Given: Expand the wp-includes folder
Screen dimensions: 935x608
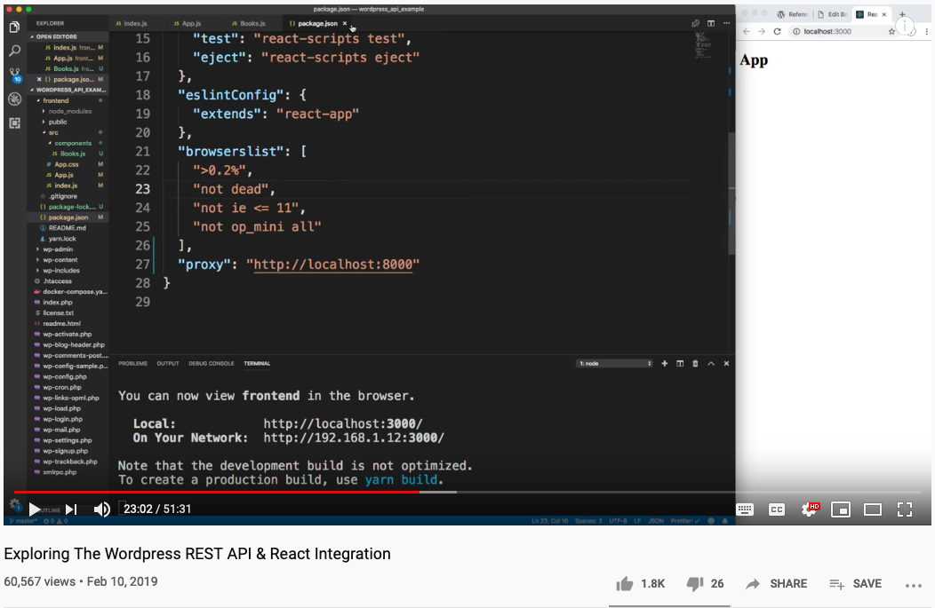Looking at the screenshot, I should click(x=60, y=271).
